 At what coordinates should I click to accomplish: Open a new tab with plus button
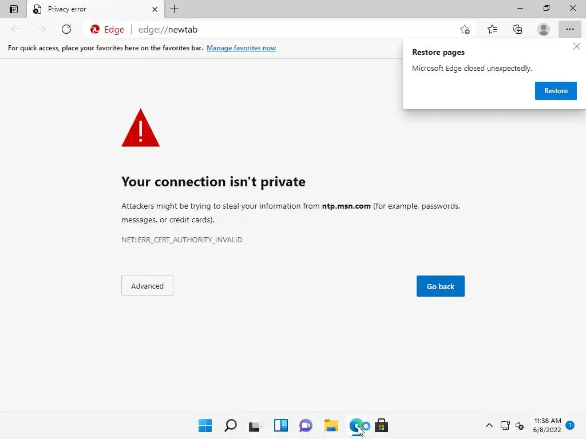tap(174, 9)
